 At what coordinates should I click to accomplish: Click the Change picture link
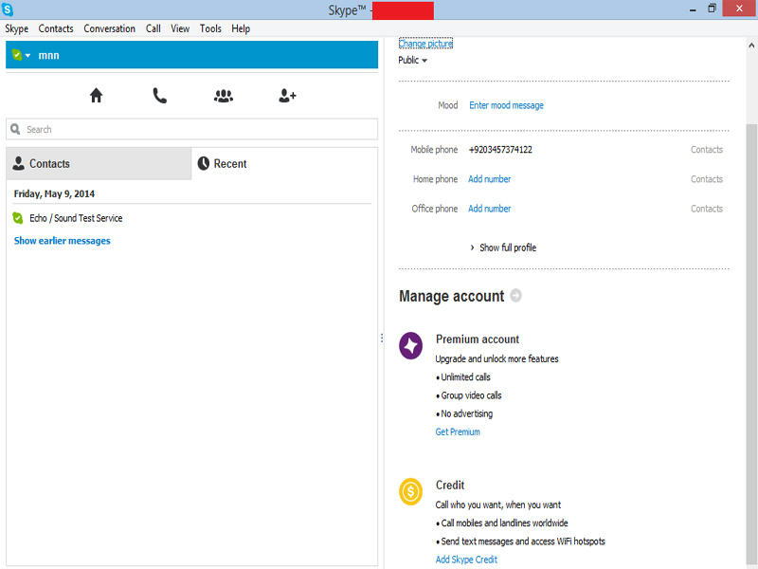pos(425,44)
